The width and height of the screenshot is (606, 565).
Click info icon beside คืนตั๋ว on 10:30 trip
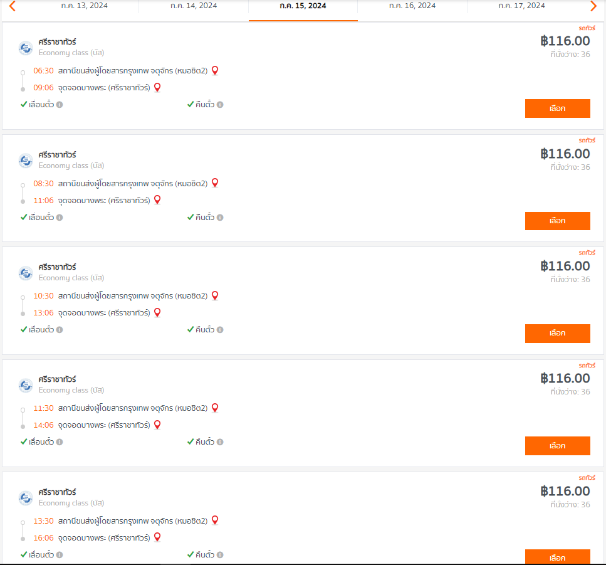pyautogui.click(x=220, y=330)
